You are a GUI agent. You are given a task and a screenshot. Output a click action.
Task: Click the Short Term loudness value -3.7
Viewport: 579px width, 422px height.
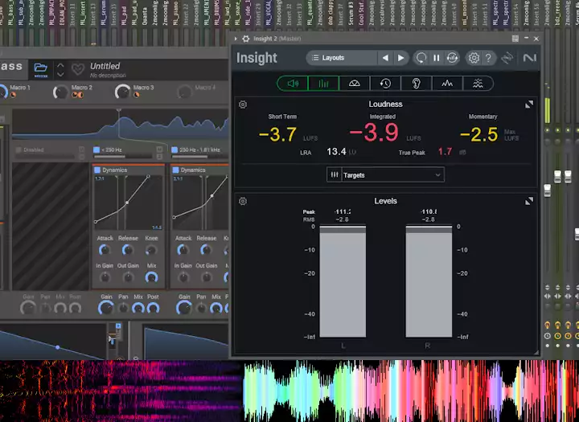pos(277,134)
